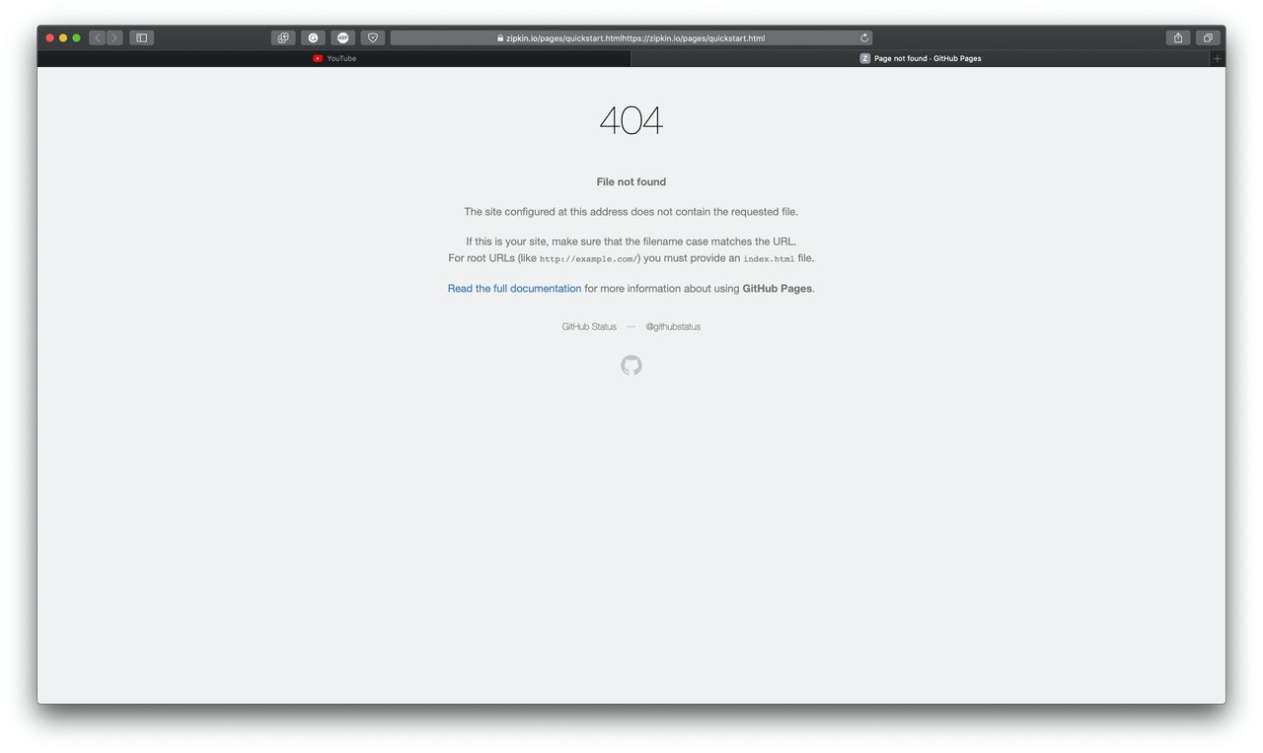Switch to the YouTube tab

[x=334, y=58]
